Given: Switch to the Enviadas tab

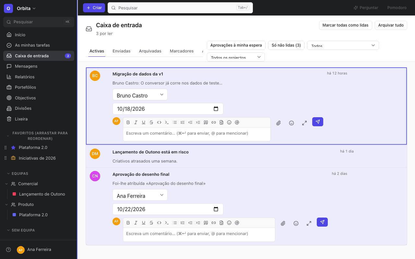Looking at the screenshot, I should tap(122, 51).
